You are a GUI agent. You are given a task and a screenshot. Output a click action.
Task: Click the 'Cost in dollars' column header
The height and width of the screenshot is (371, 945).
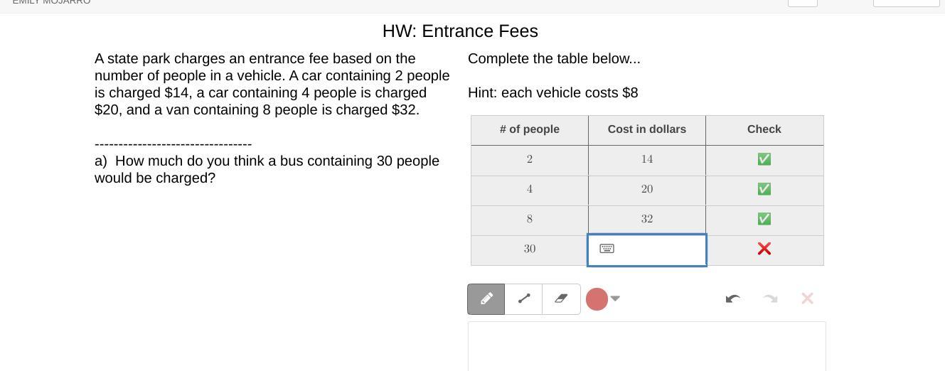(x=647, y=129)
